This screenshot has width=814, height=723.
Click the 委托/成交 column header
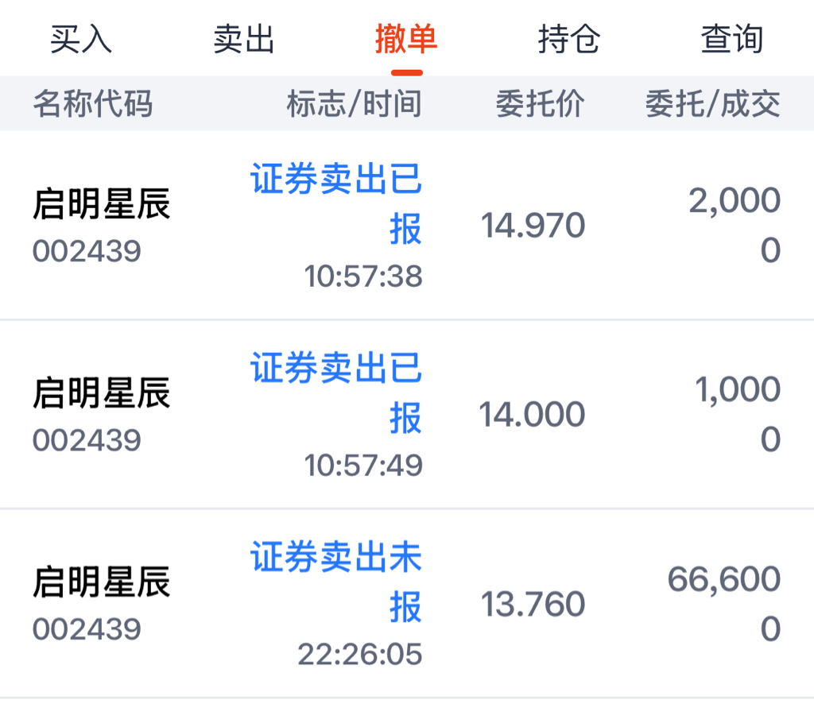coord(712,103)
